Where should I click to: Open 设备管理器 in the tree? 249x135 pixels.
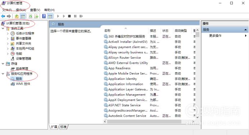pos(23,59)
